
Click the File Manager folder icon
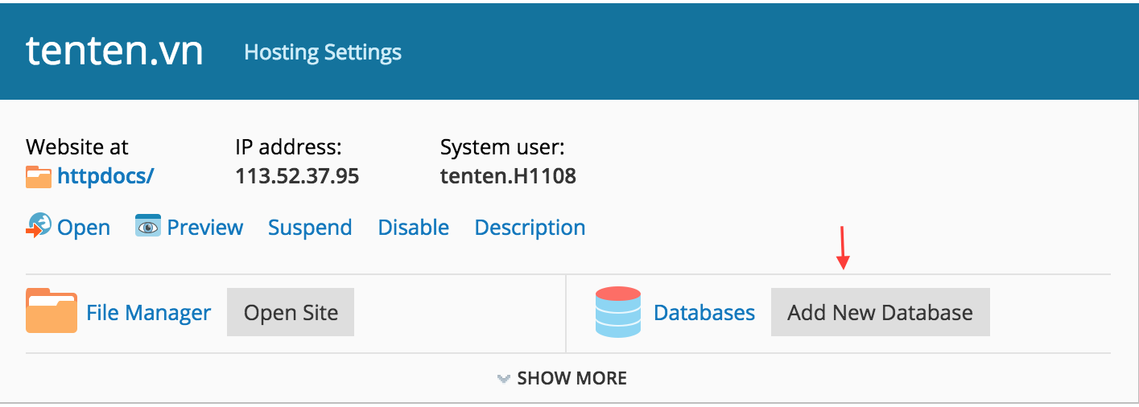click(52, 311)
